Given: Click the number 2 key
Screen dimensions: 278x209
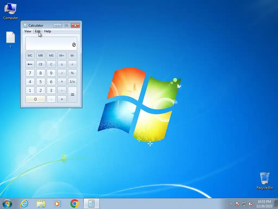Looking at the screenshot, I should [x=41, y=90].
